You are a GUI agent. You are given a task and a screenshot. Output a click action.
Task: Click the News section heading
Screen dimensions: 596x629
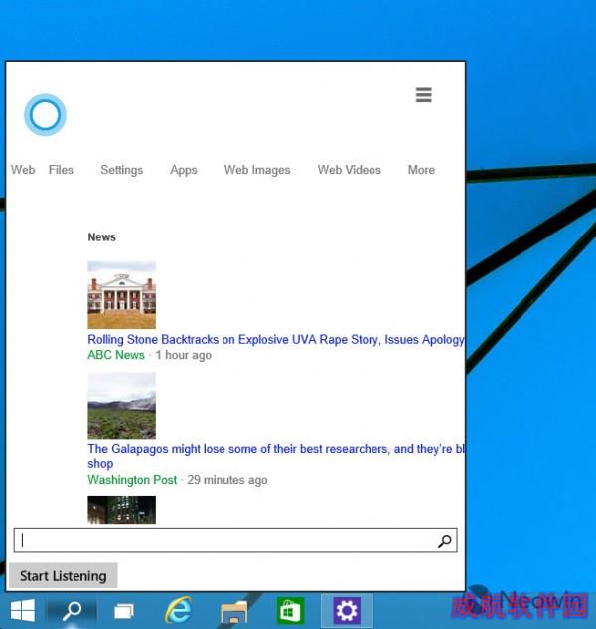[x=102, y=237]
